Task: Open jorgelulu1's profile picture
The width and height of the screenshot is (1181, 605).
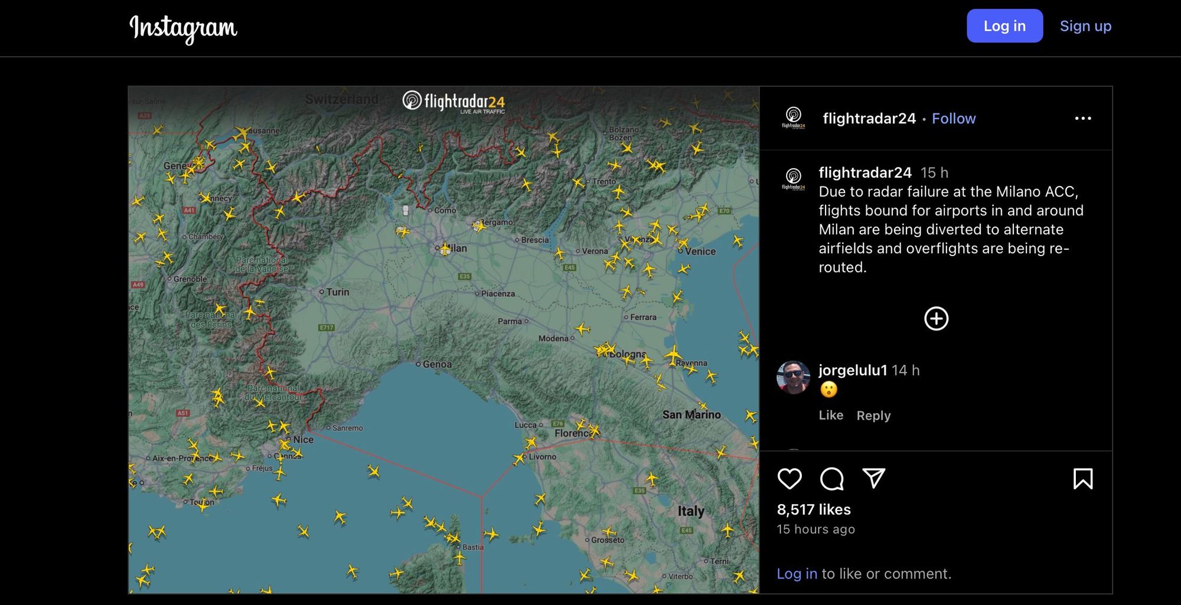Action: 793,377
